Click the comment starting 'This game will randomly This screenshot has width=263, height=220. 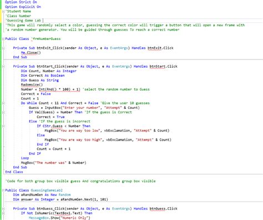coord(125,25)
